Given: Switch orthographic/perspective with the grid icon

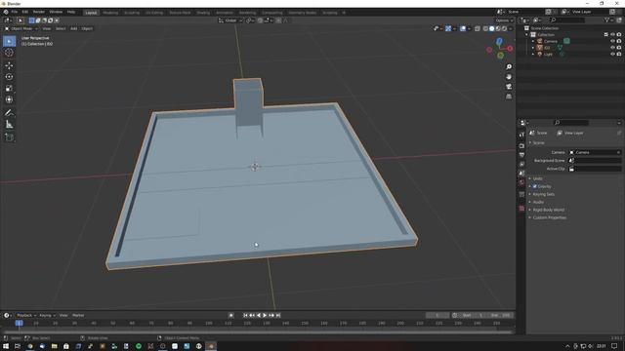Looking at the screenshot, I should 509,97.
